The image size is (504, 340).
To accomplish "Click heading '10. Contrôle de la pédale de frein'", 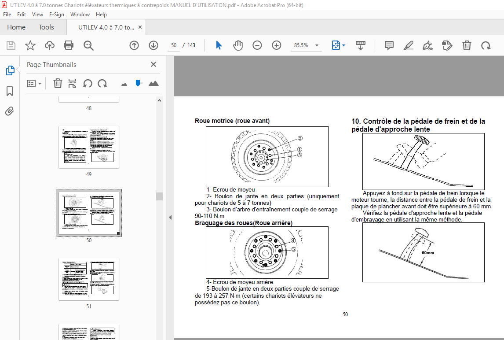I will pos(418,125).
